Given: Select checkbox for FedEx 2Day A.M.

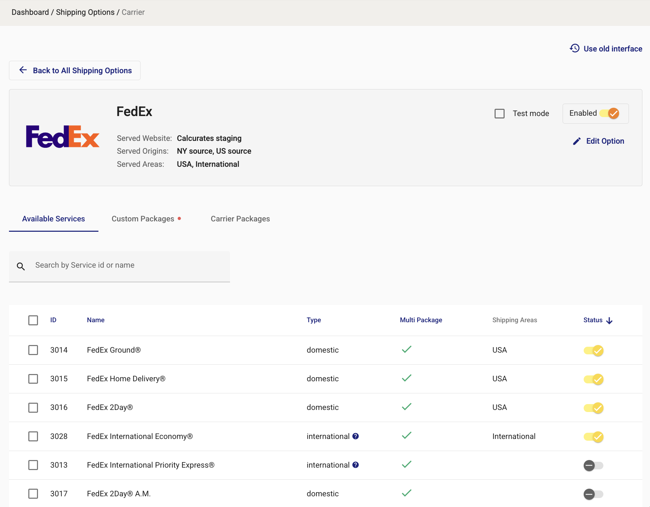Looking at the screenshot, I should pyautogui.click(x=33, y=494).
